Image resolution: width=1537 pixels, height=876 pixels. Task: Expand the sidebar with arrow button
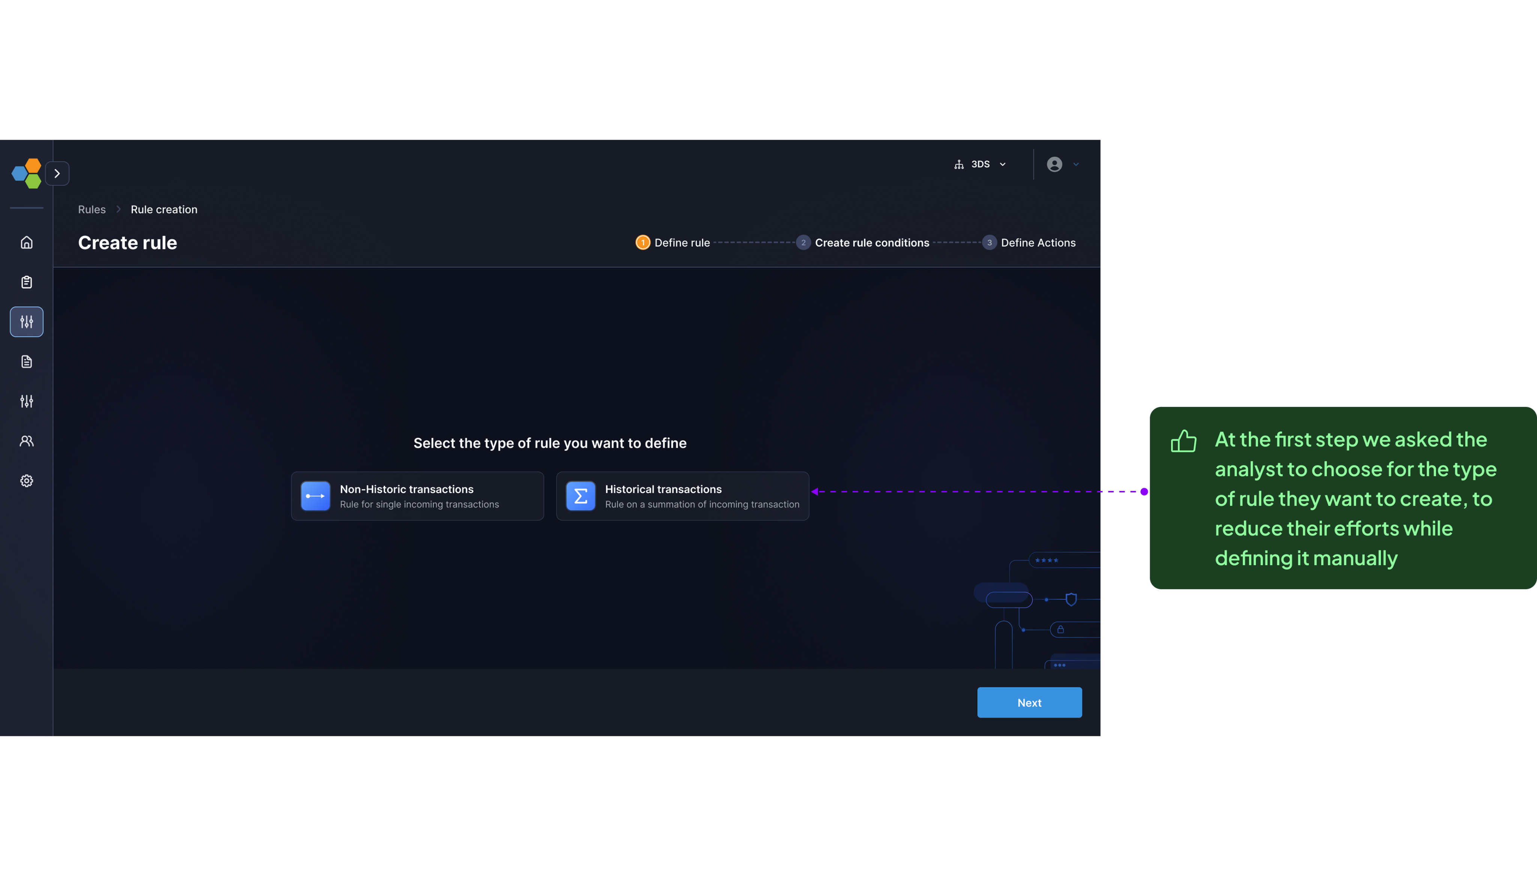coord(57,173)
